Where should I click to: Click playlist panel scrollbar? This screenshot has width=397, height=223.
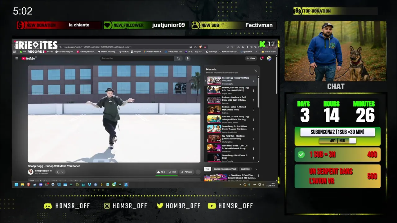click(258, 93)
